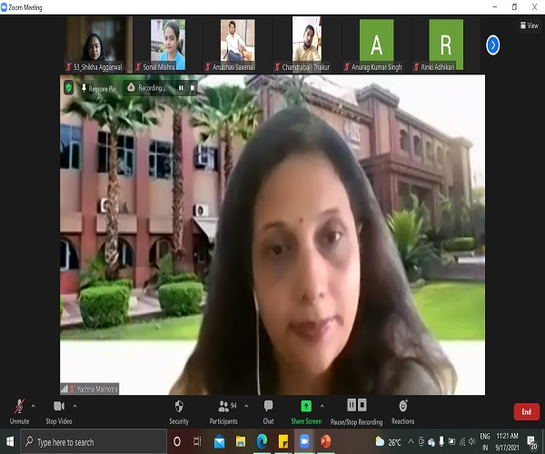The image size is (545, 454).
Task: Click the taskbar search box
Action: [x=94, y=442]
